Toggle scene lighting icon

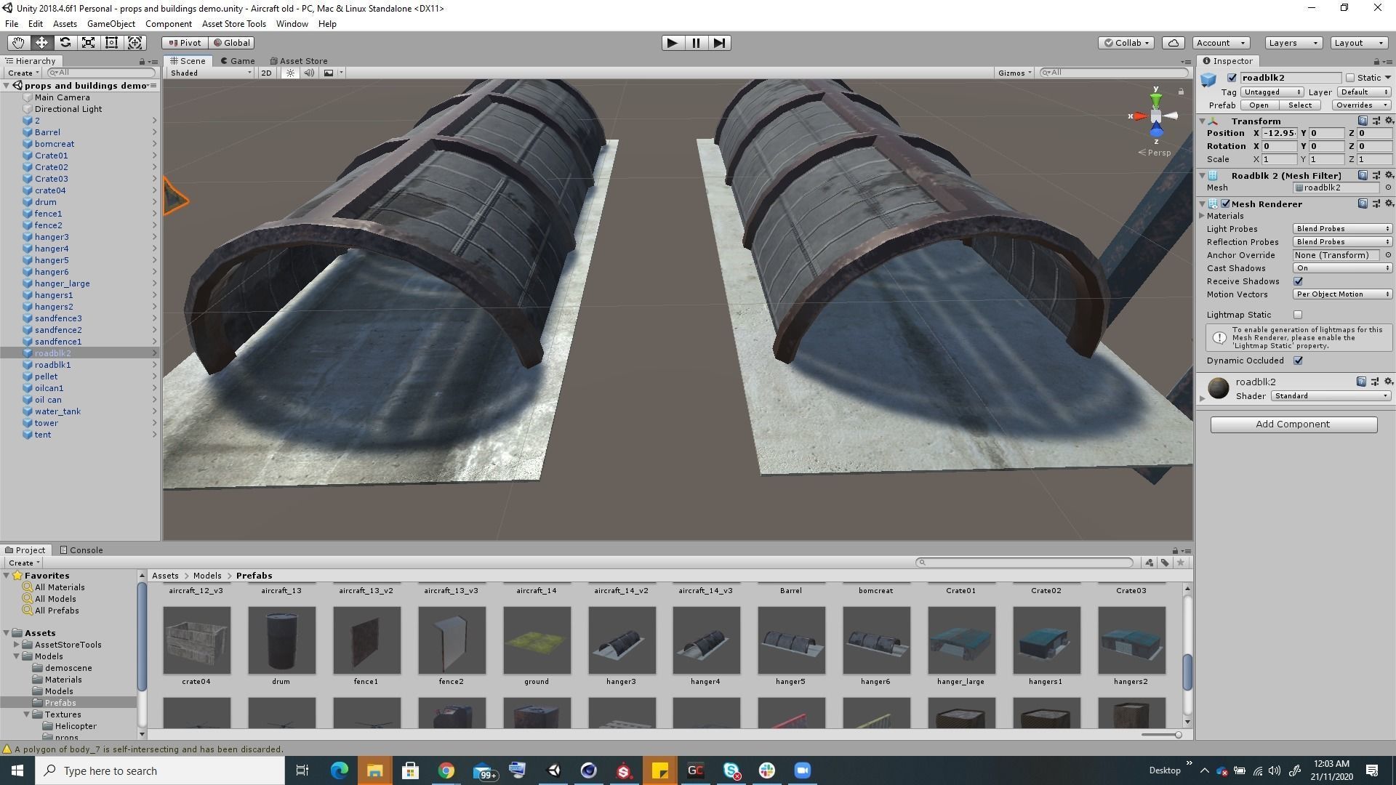pyautogui.click(x=290, y=73)
